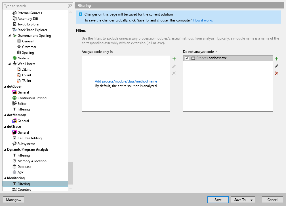The image size is (286, 206).
Task: Select the pencil icon to edit conhost.exe filter
Action: click(x=277, y=66)
